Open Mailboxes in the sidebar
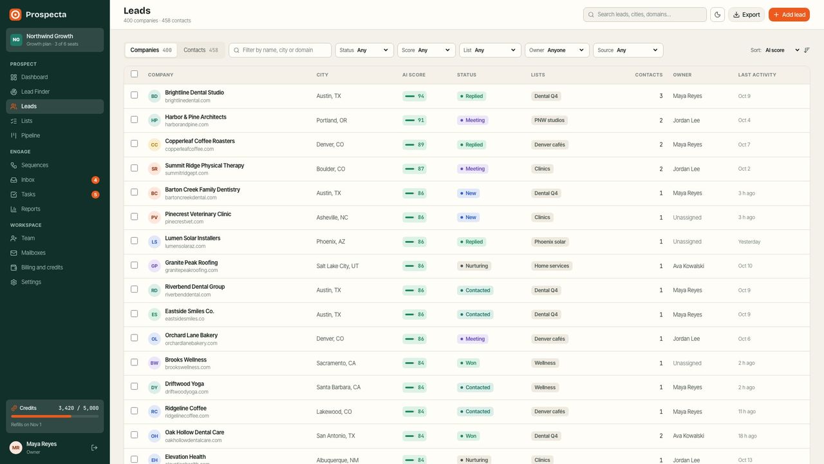Image resolution: width=824 pixels, height=464 pixels. pyautogui.click(x=55, y=253)
